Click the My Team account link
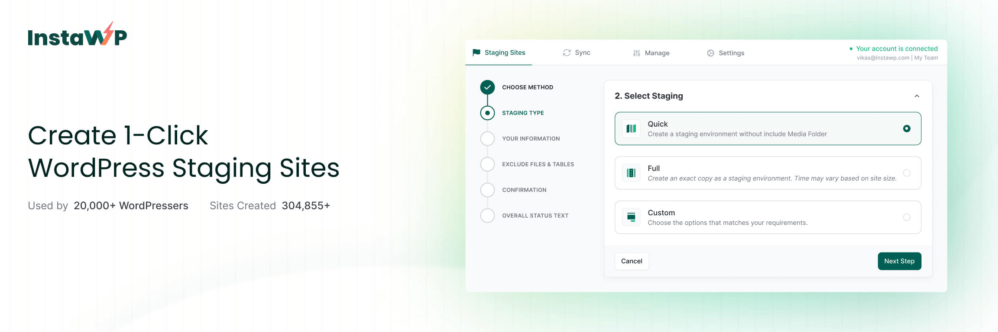The image size is (998, 332). point(926,58)
